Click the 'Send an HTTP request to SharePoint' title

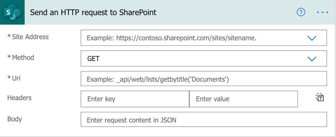coord(93,12)
